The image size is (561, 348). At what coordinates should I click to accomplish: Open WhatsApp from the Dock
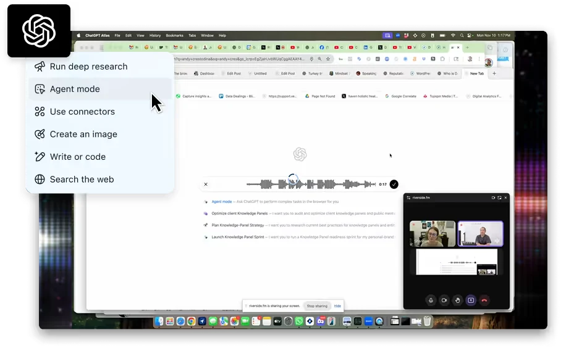click(299, 321)
